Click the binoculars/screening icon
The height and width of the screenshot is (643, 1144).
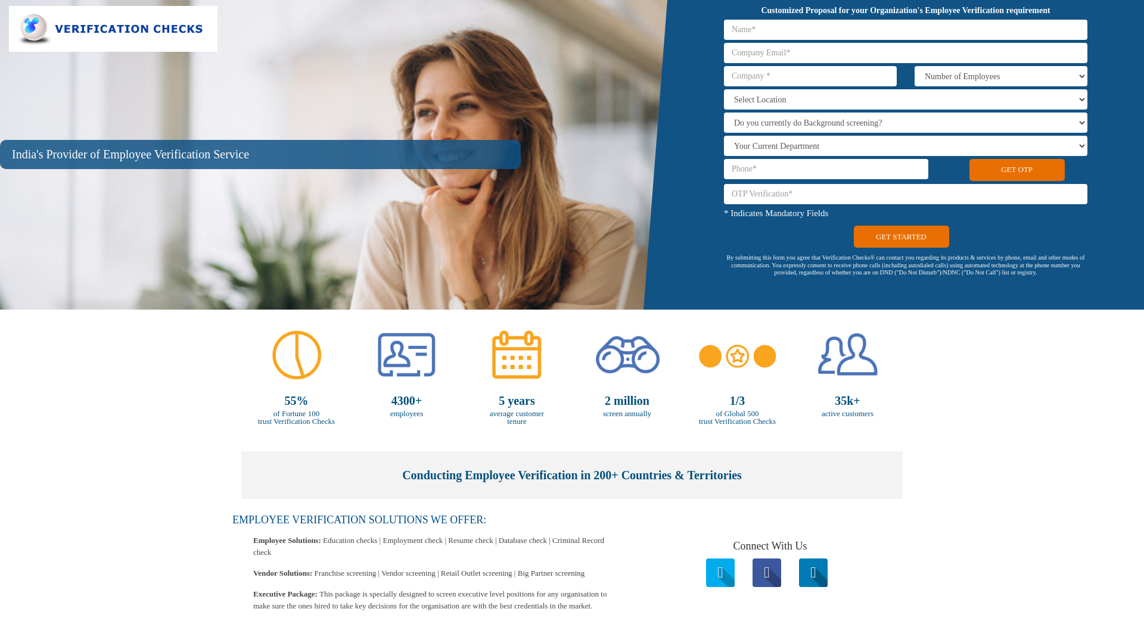coord(627,355)
